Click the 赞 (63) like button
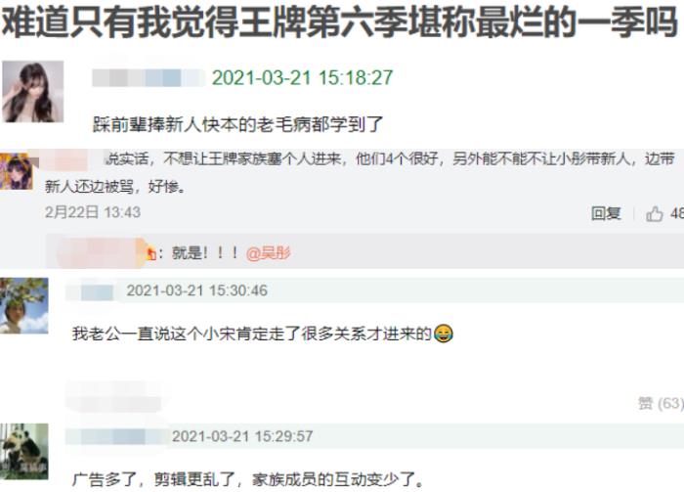The image size is (684, 492). (661, 403)
